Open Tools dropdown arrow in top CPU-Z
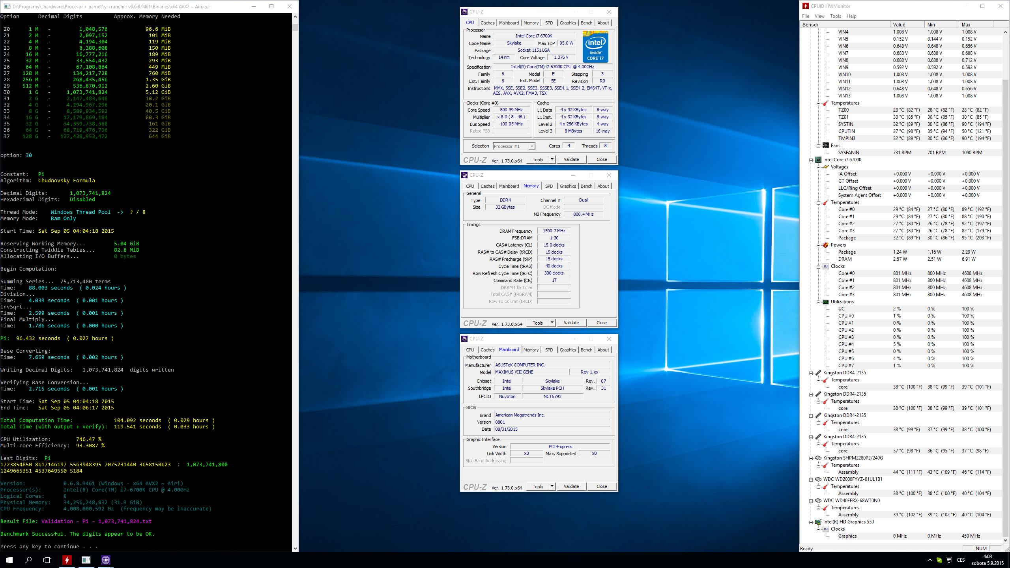Screen dimensions: 1010x568 [552, 159]
